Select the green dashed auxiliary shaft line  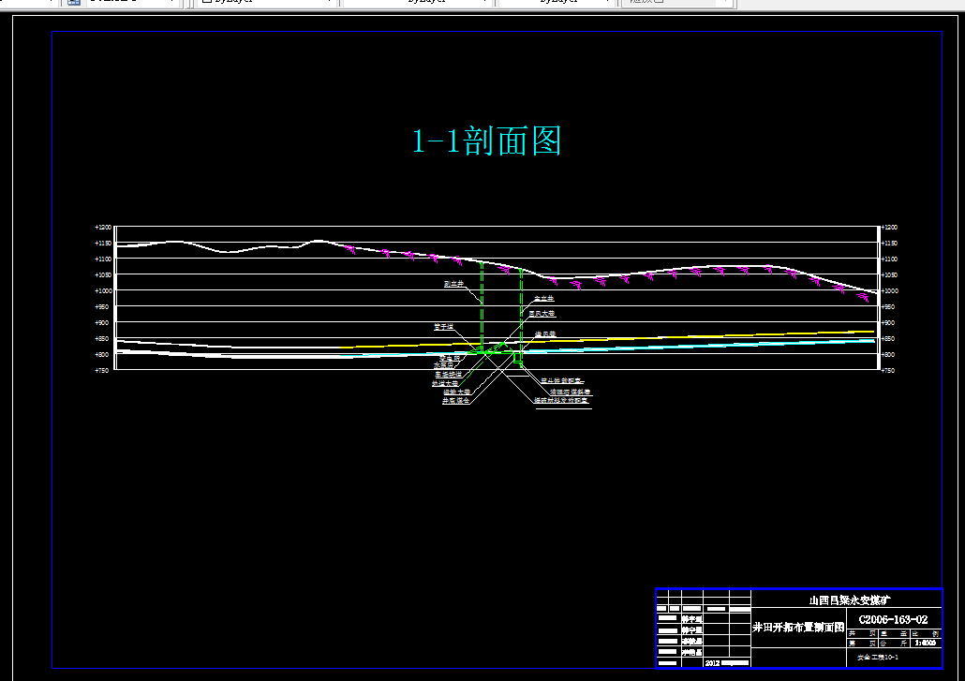(x=482, y=305)
